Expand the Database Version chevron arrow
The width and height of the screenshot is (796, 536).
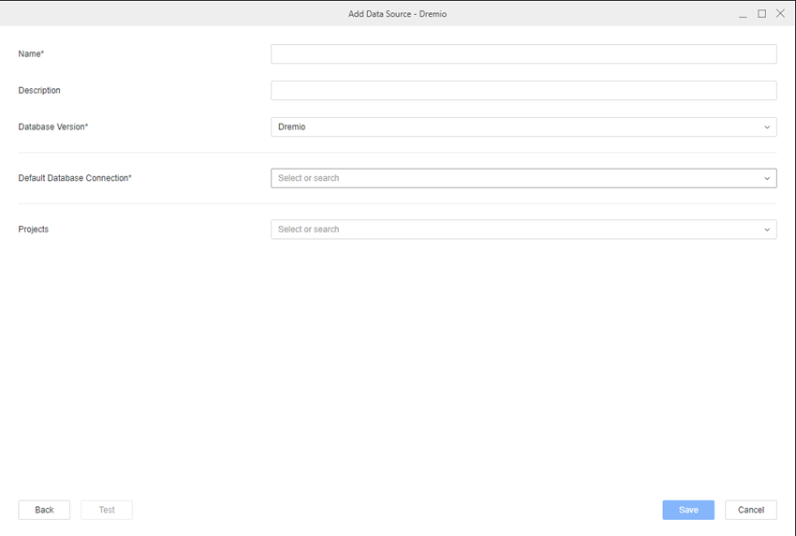[x=767, y=127]
